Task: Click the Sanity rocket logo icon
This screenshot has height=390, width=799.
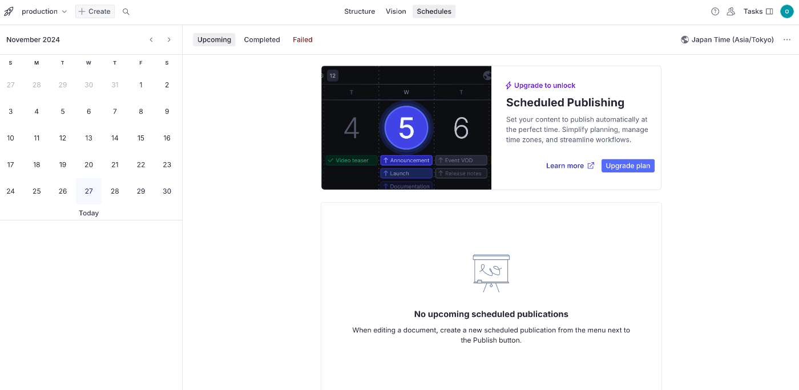Action: 9,11
